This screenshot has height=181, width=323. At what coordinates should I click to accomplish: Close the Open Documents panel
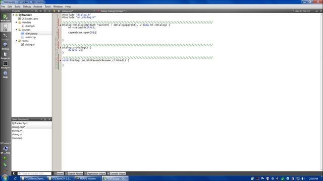(49, 119)
